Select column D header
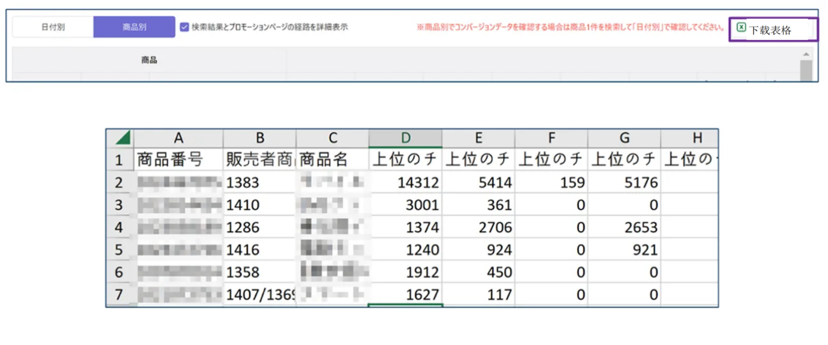Viewport: 828px width, 345px height. point(405,138)
